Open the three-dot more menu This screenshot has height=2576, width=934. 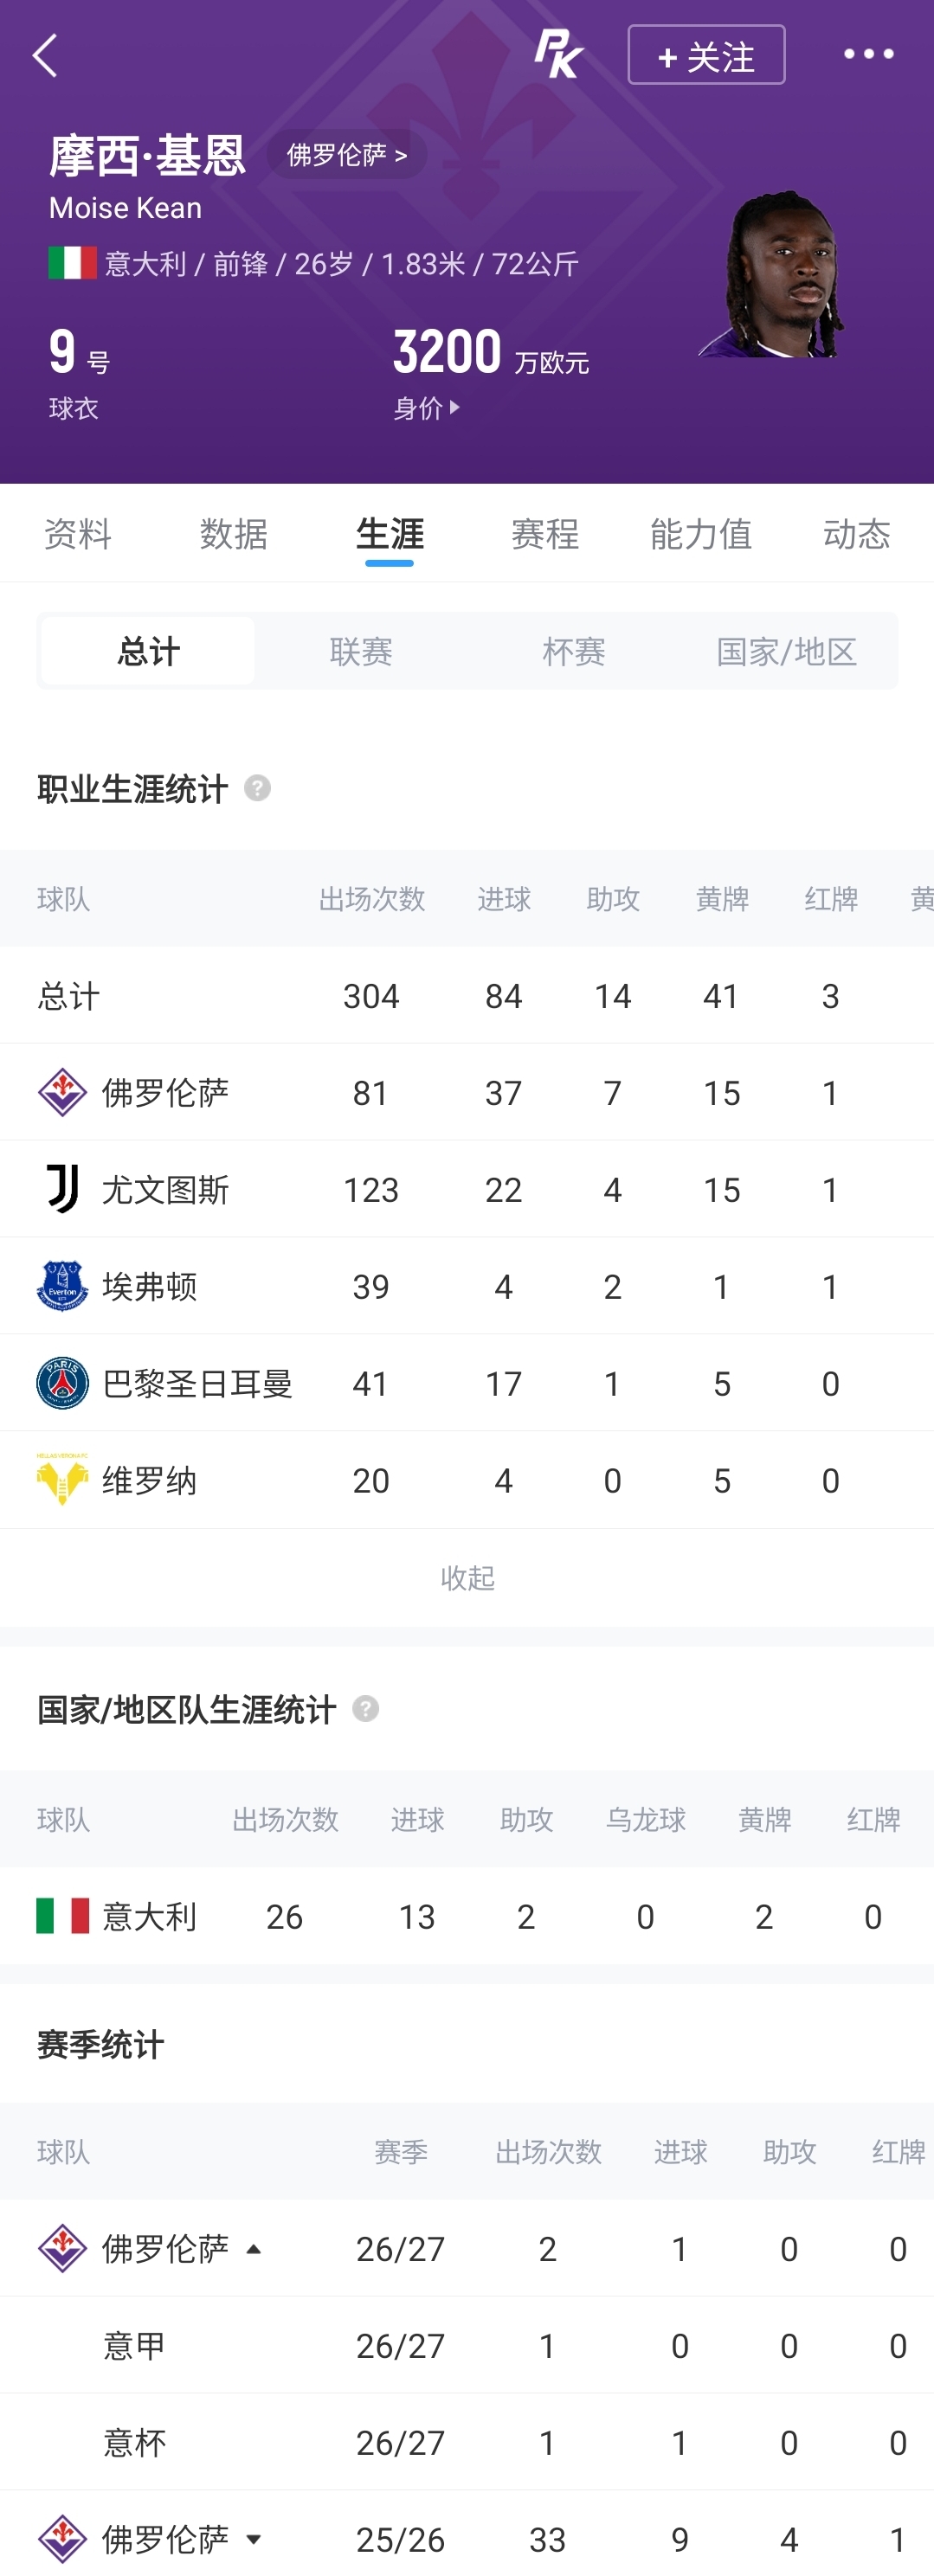click(868, 54)
